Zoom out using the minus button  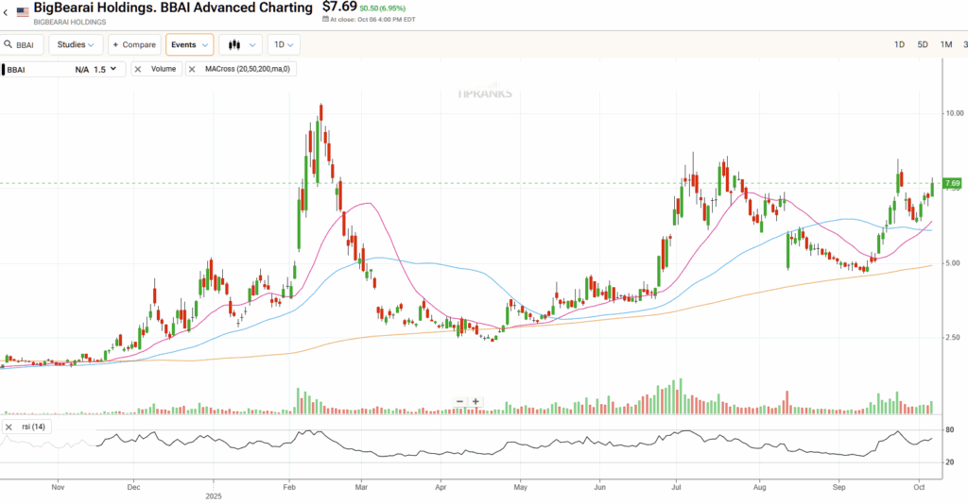click(459, 401)
